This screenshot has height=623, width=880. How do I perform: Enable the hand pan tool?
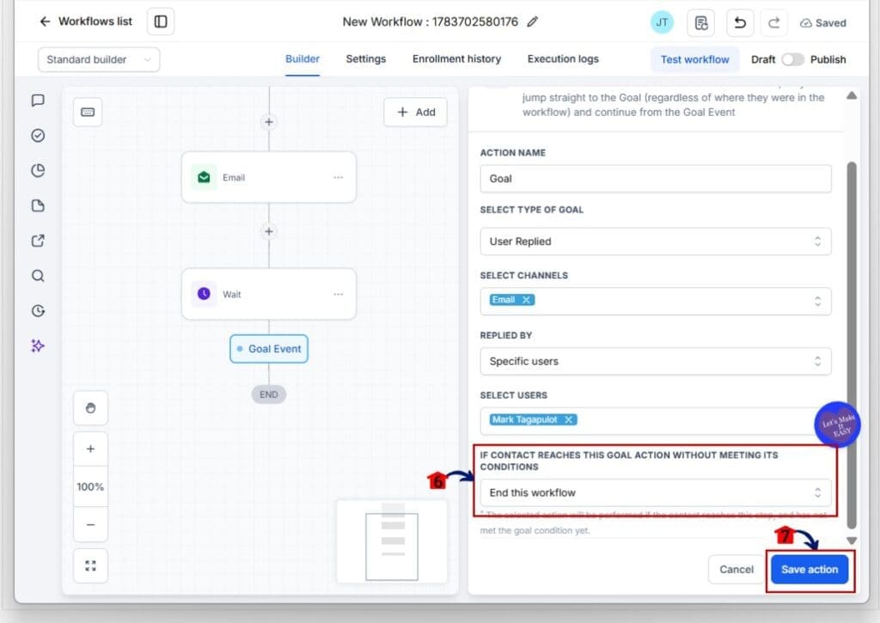(90, 408)
